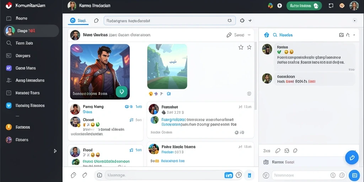The height and width of the screenshot is (182, 364).
Task: Open the user profile avatar at top right
Action: (354, 6)
